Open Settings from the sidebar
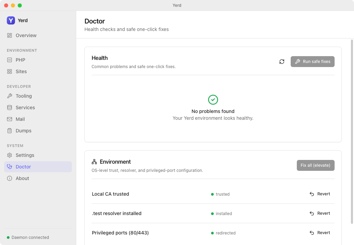Screen dimensions: 354x245 [x=38, y=155]
